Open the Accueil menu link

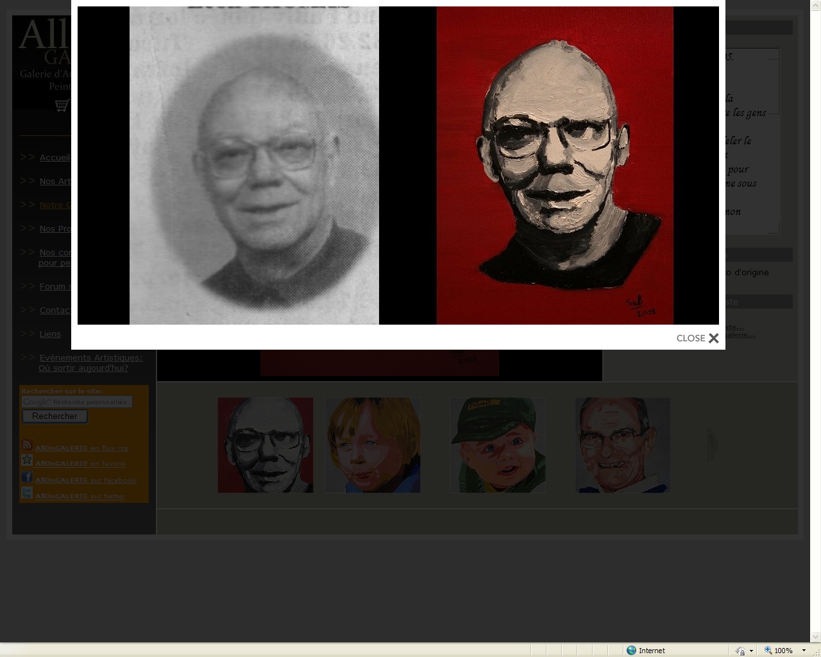point(55,158)
